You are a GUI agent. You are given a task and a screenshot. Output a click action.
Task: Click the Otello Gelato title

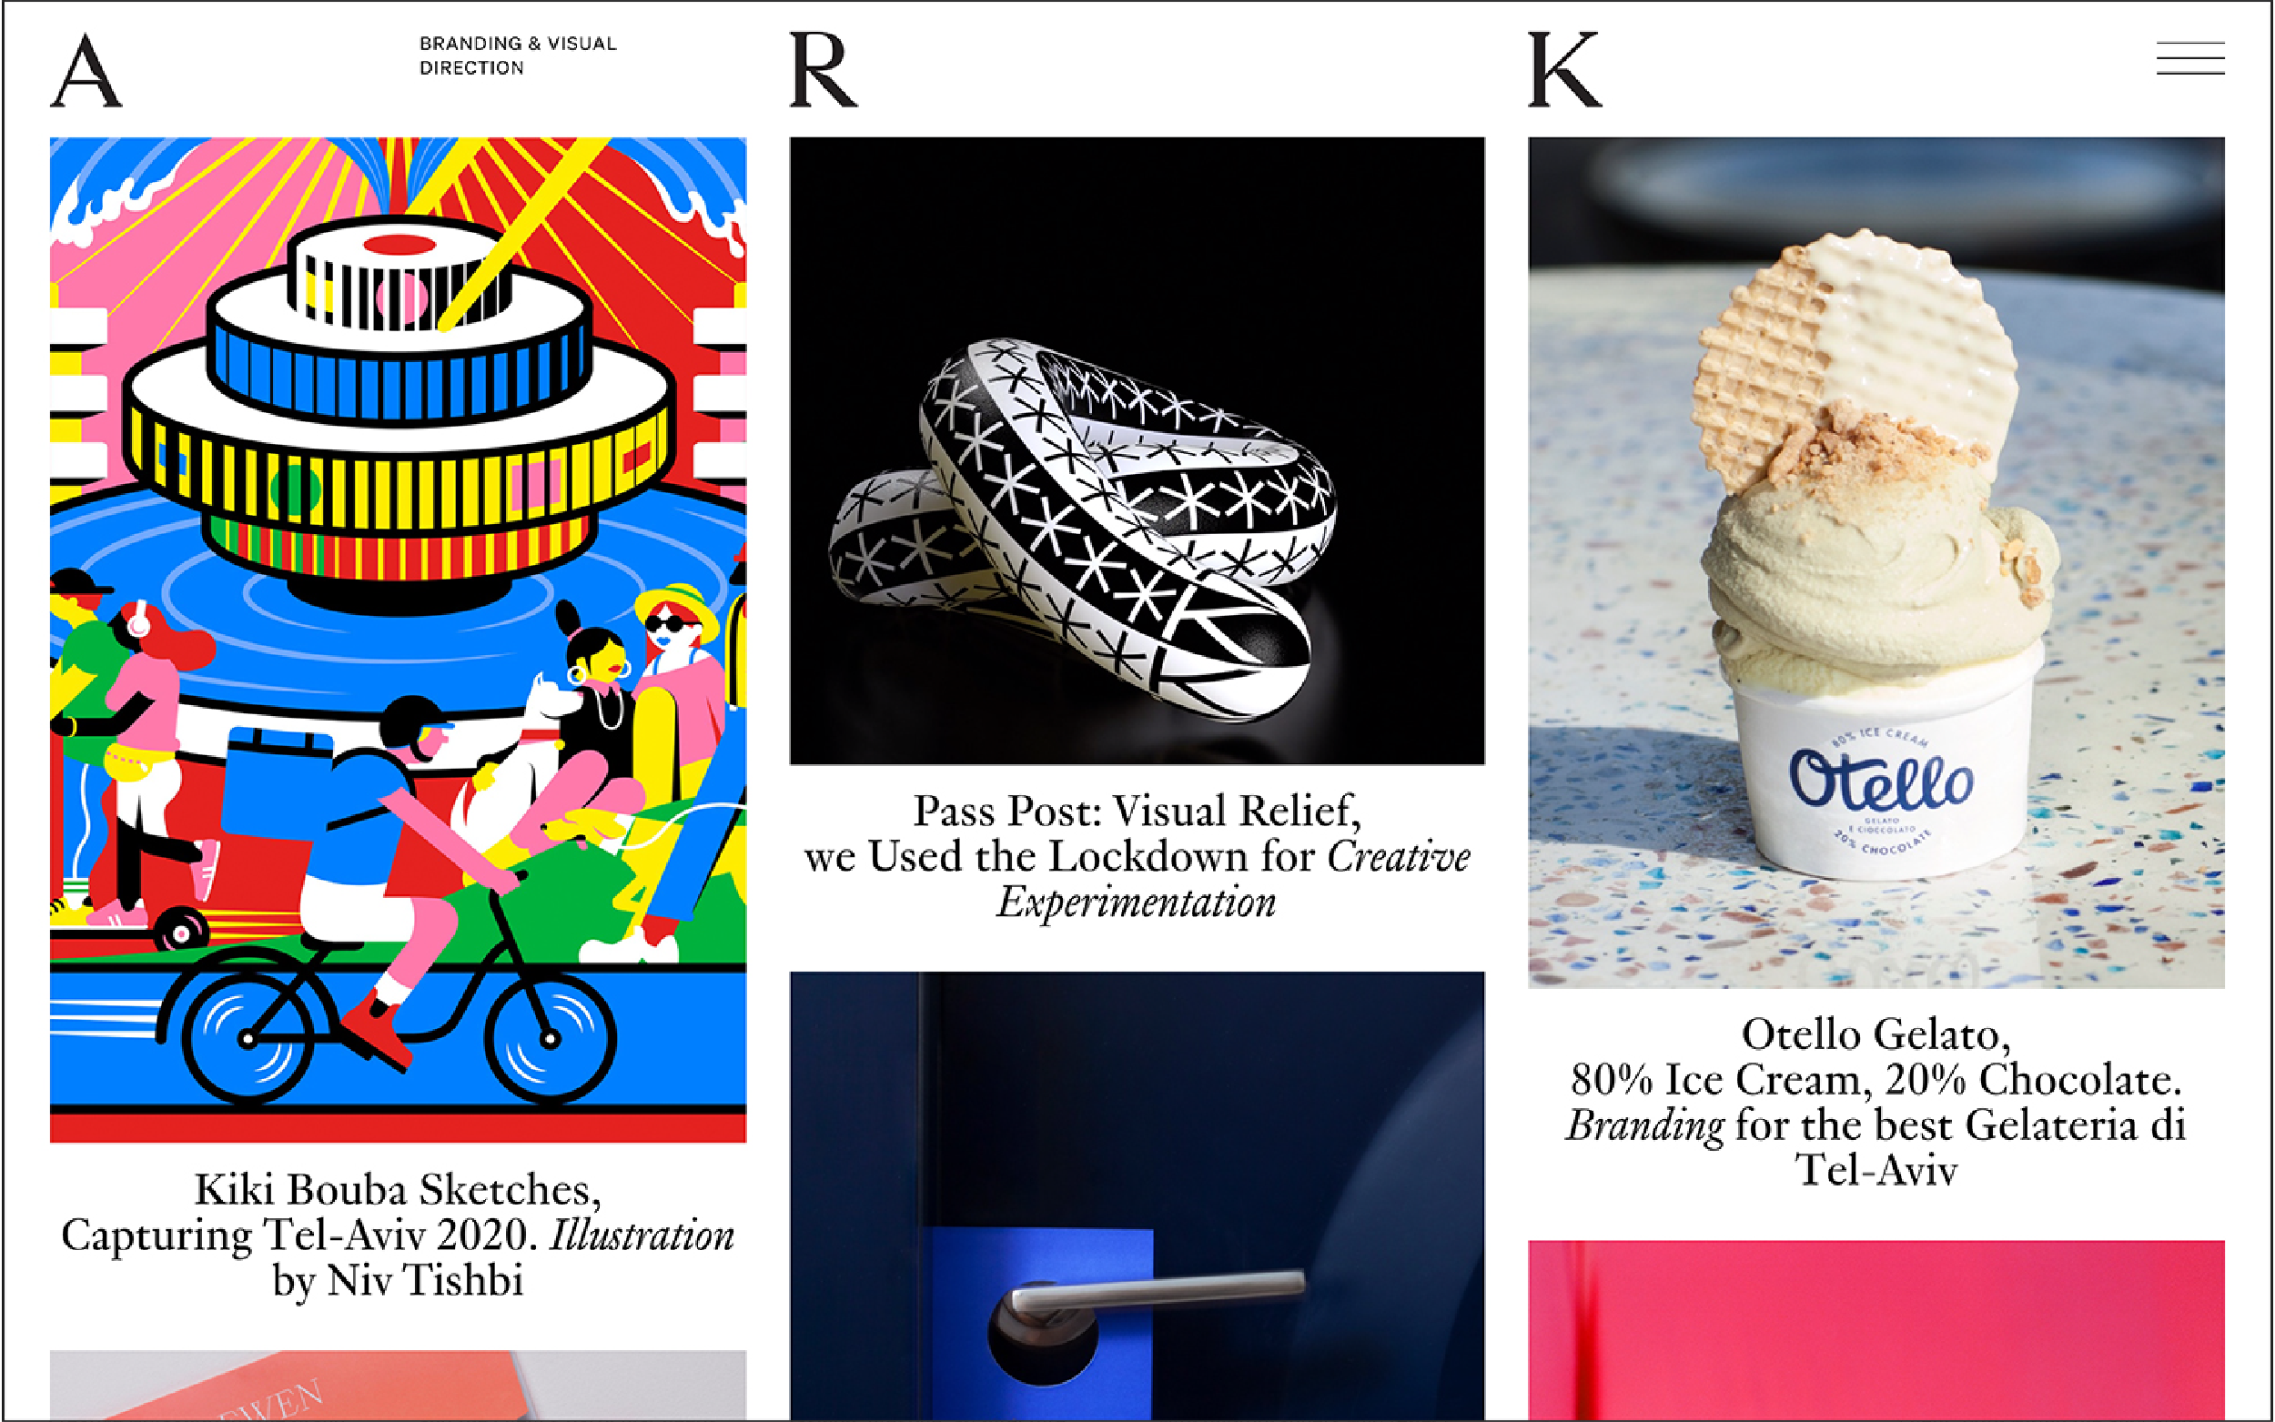tap(1876, 1103)
